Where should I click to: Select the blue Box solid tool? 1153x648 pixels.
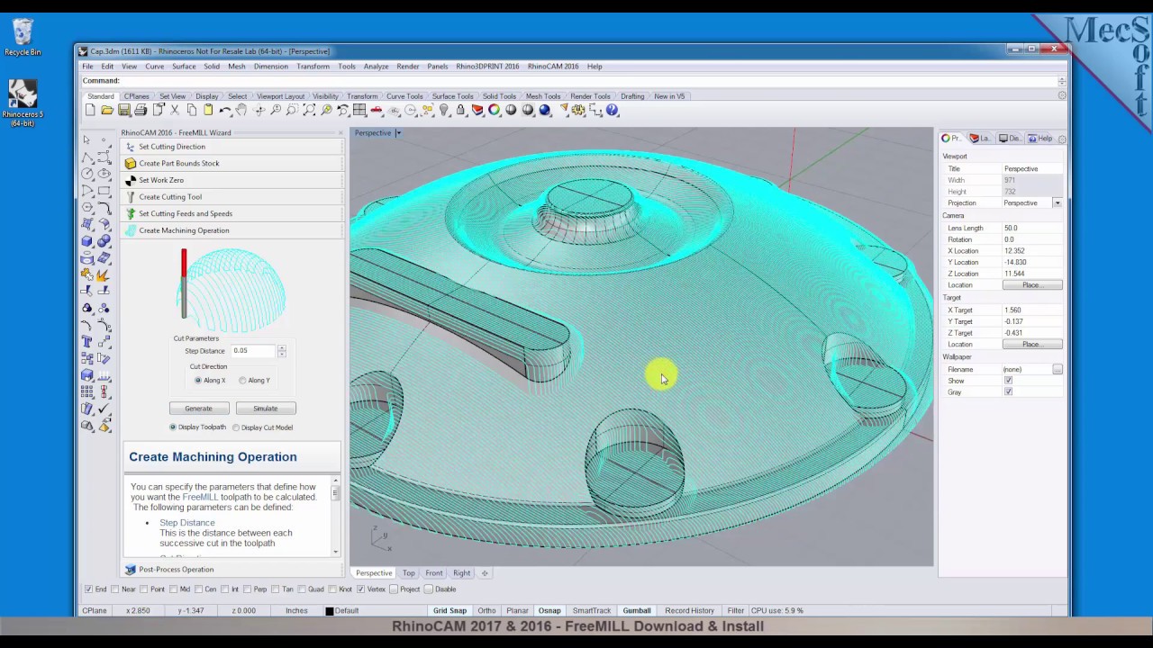coord(86,240)
